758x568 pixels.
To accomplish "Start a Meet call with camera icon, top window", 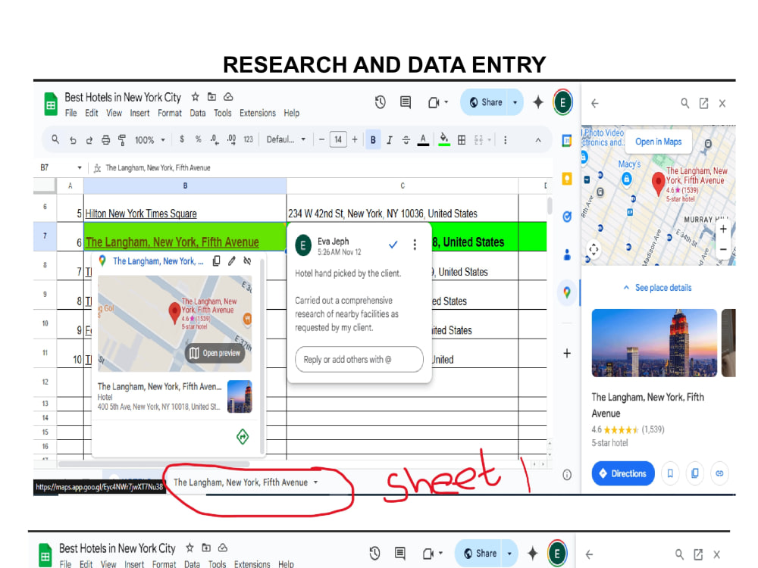I will click(x=433, y=102).
